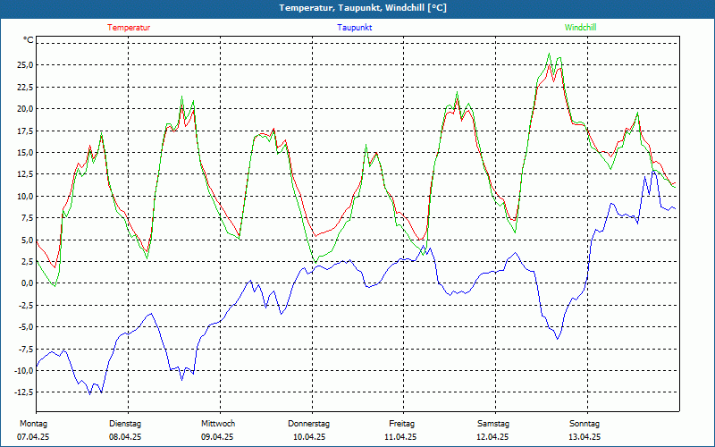Click the °C unit label on the axis
This screenshot has width=715, height=447.
28,40
